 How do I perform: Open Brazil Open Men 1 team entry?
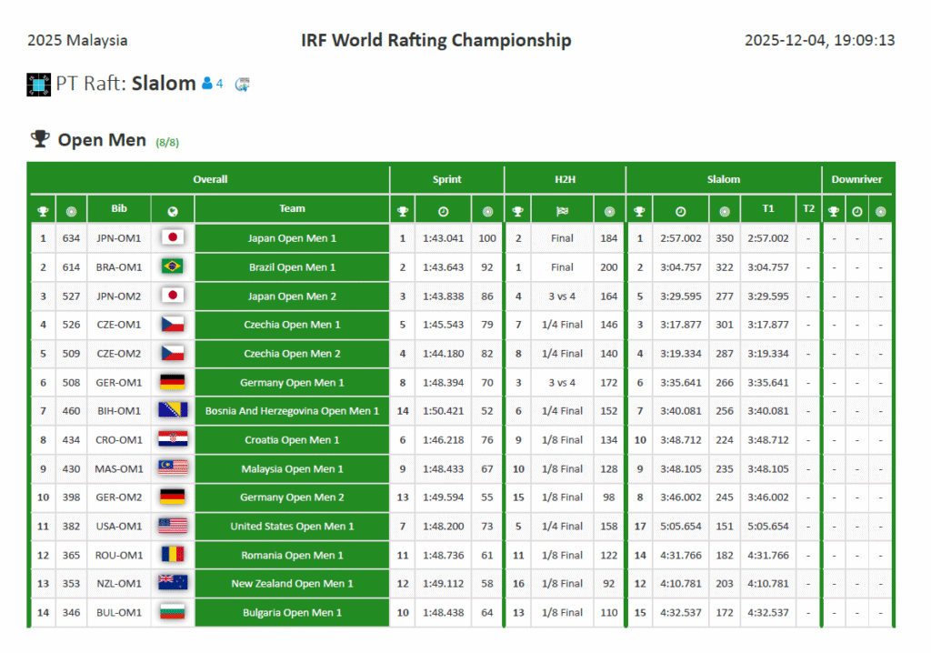tap(292, 267)
